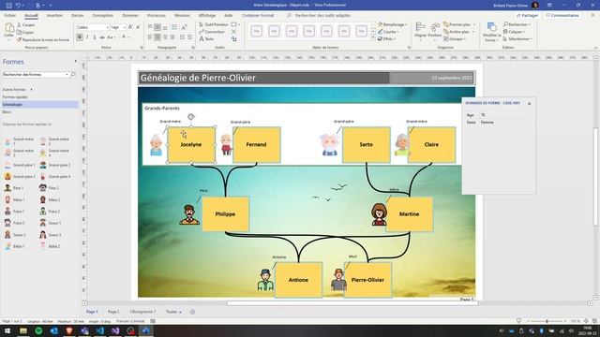
Task: Open the Effets dropdown
Action: pyautogui.click(x=387, y=39)
